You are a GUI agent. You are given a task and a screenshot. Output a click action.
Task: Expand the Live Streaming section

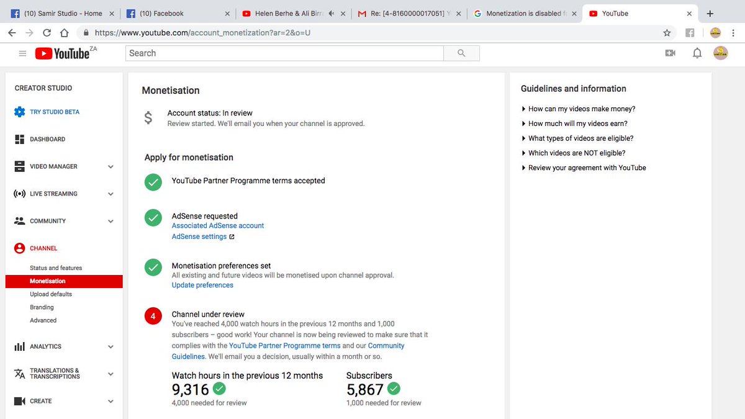click(111, 194)
